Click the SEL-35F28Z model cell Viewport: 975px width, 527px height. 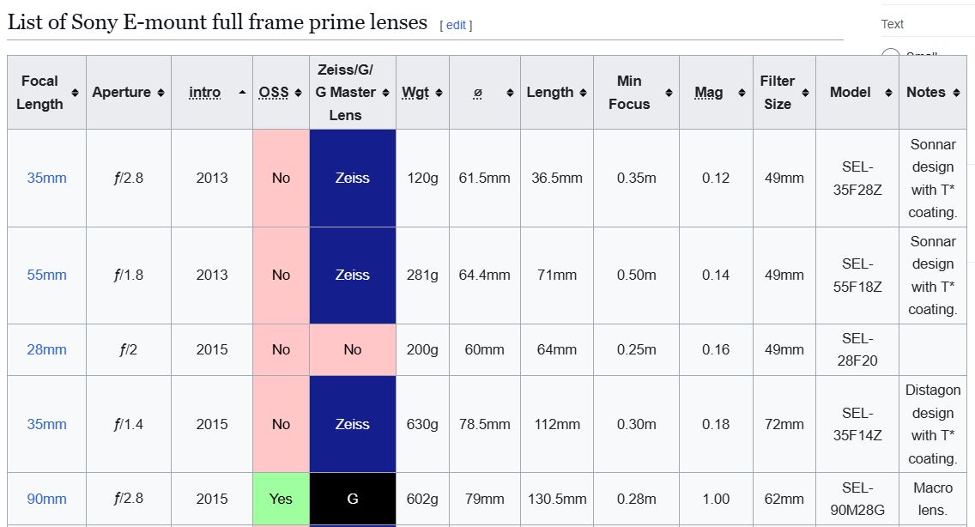click(x=857, y=179)
